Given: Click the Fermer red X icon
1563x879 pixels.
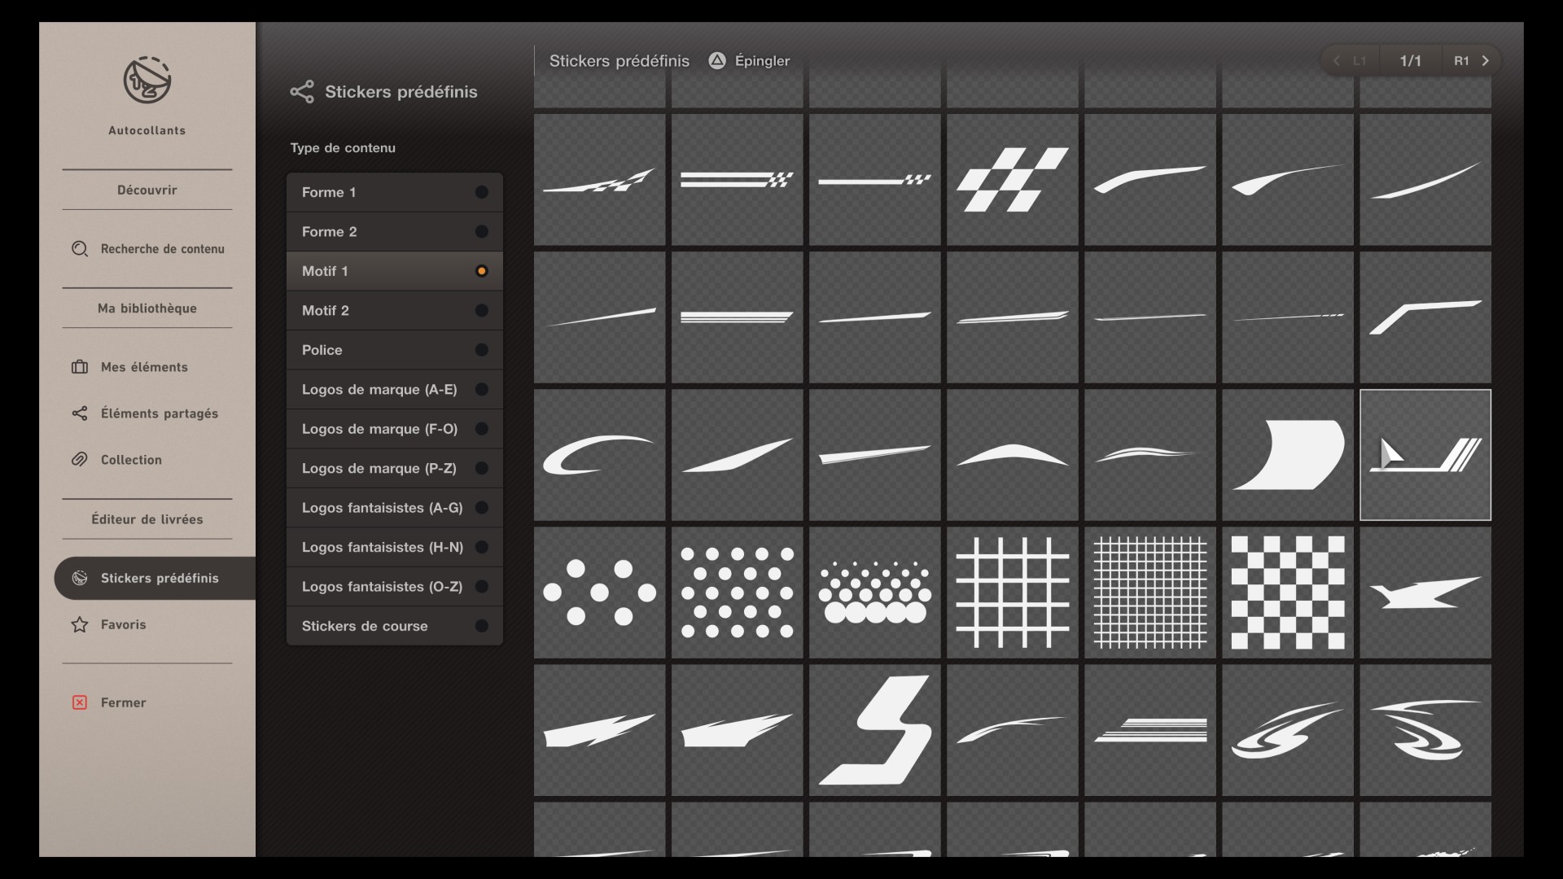Looking at the screenshot, I should coord(80,702).
